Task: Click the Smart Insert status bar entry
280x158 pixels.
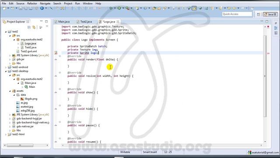Action: pos(150,152)
